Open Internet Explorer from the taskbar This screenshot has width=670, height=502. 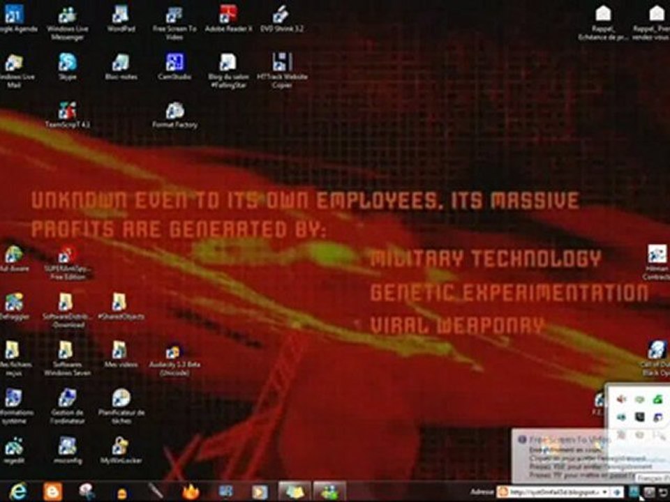click(18, 492)
